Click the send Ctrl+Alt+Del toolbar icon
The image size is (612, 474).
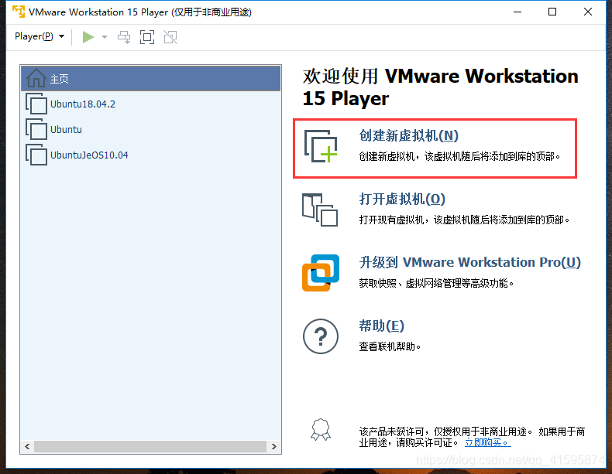(124, 37)
